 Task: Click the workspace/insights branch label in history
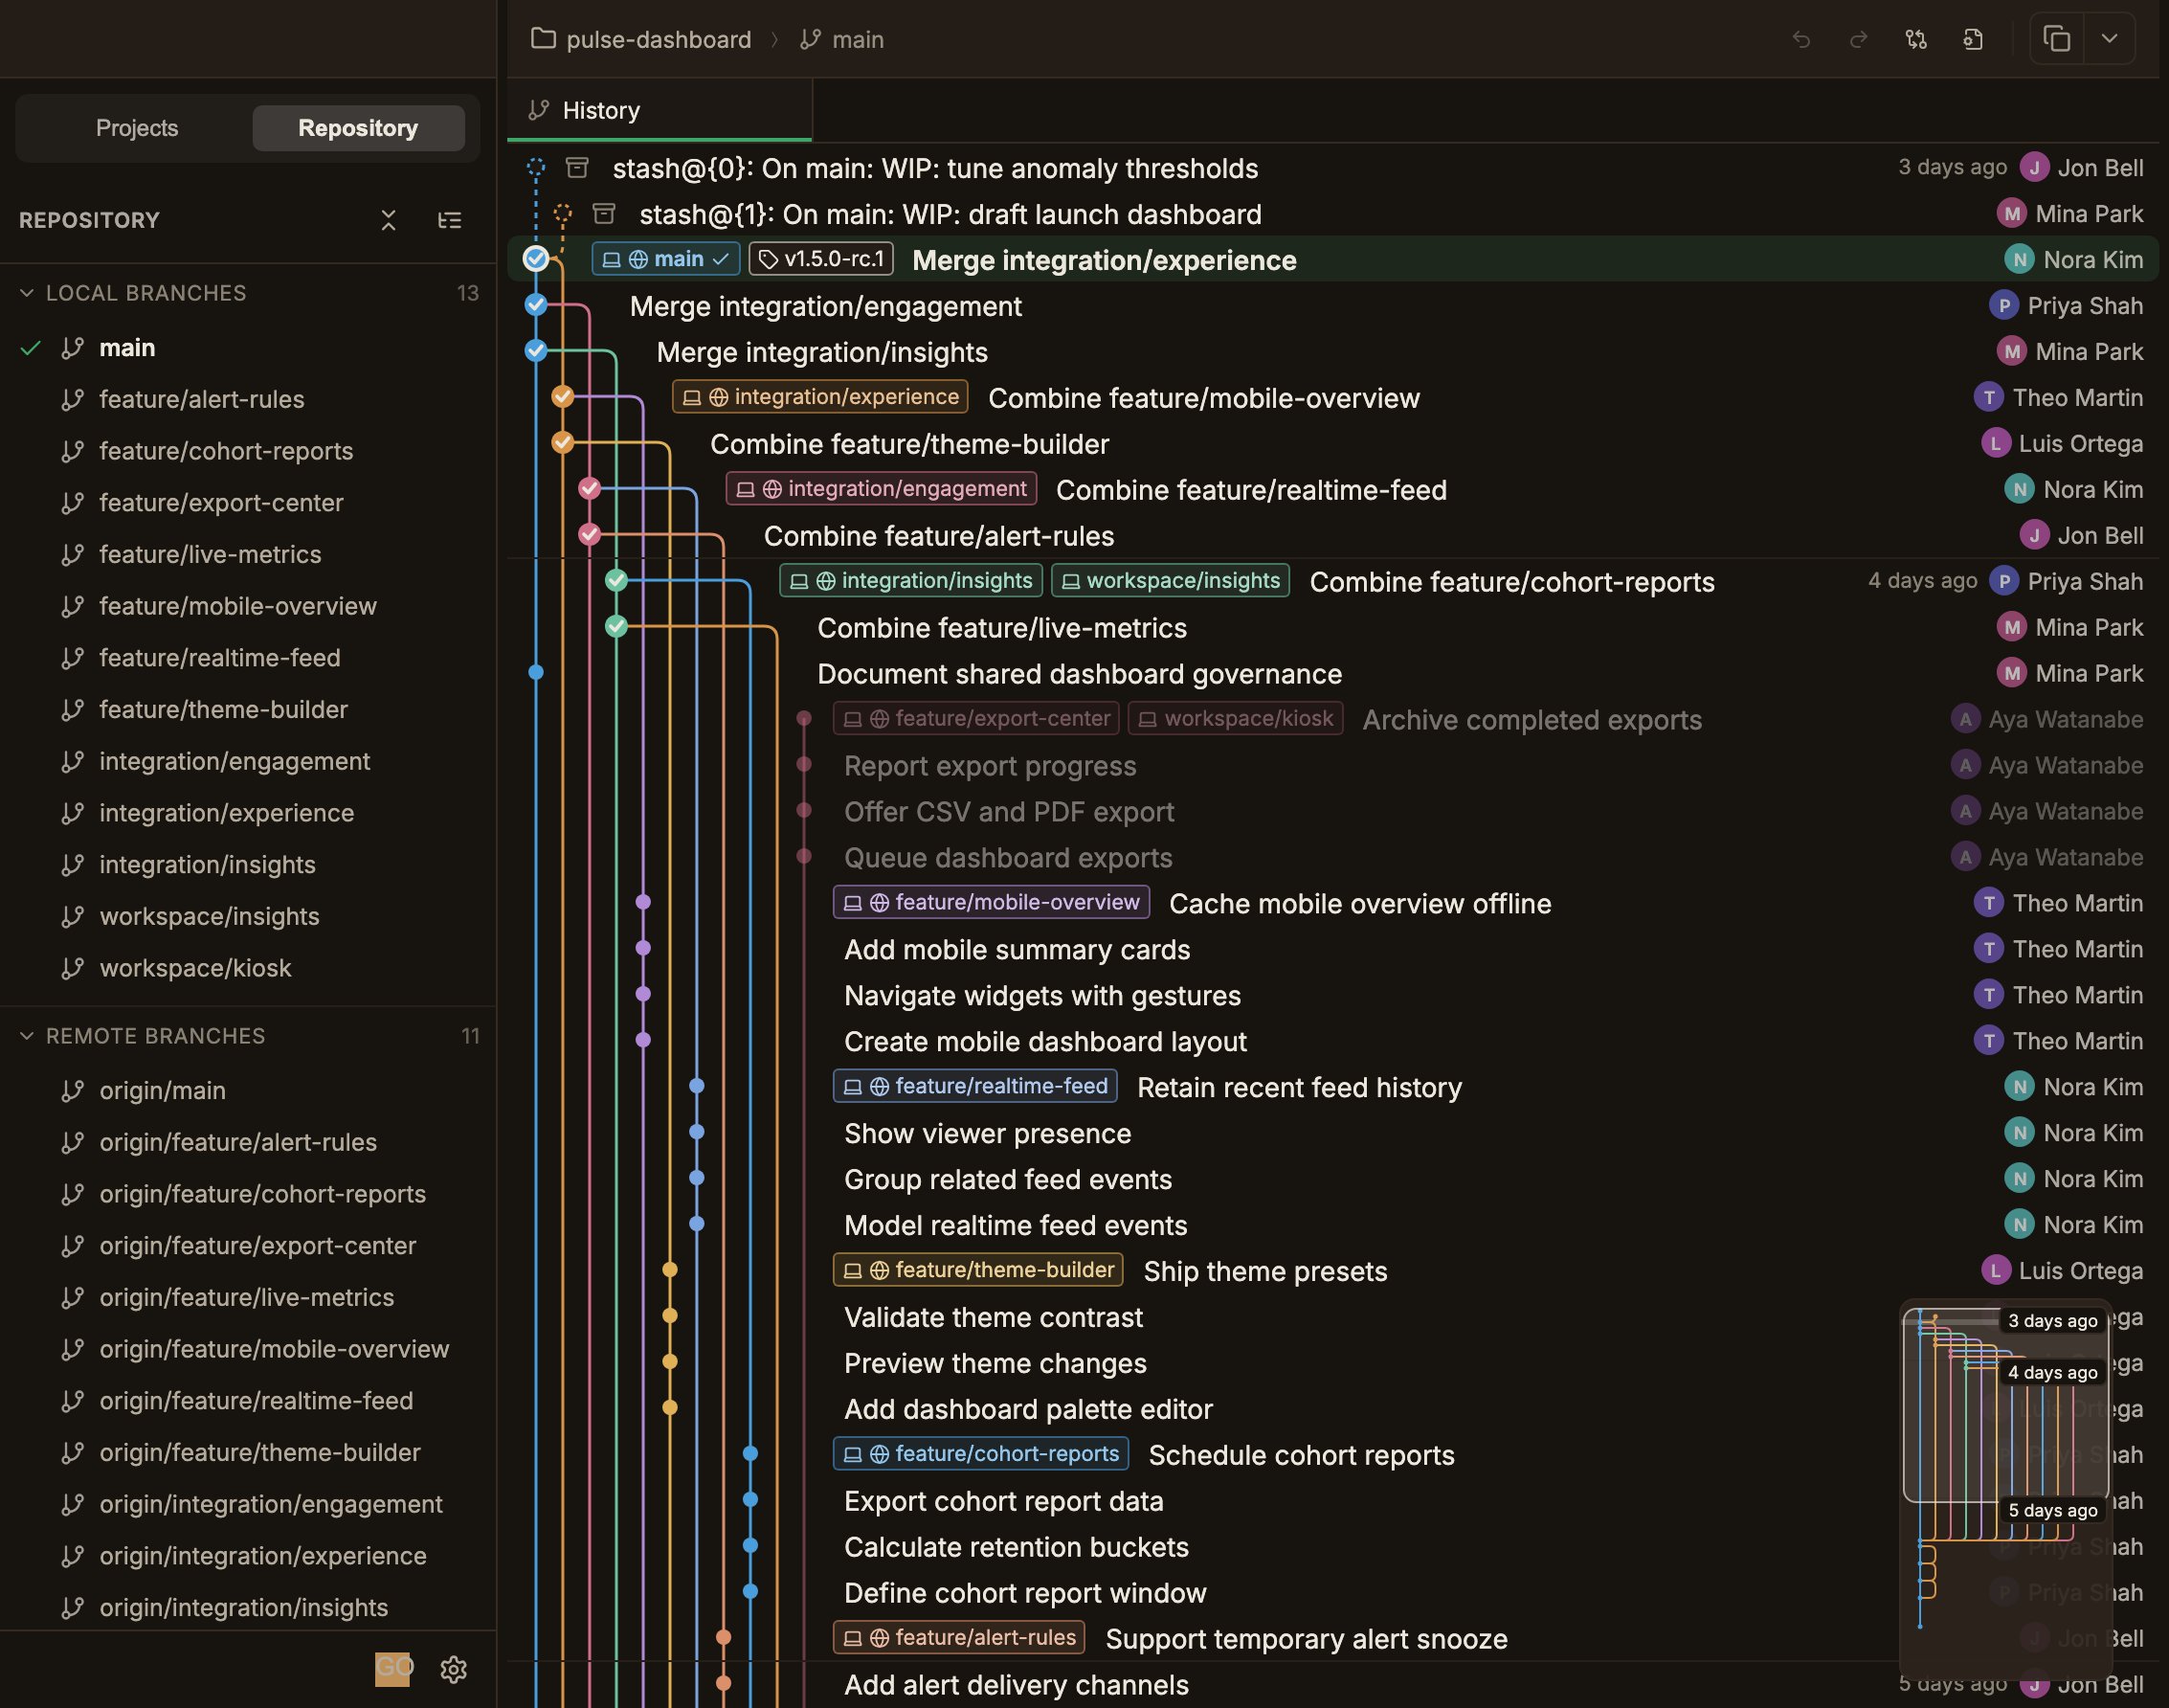tap(1171, 581)
